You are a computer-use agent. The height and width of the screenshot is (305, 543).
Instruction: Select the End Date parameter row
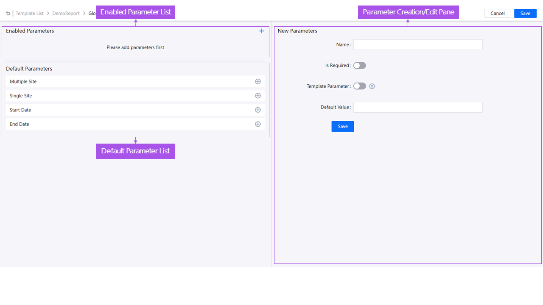127,124
